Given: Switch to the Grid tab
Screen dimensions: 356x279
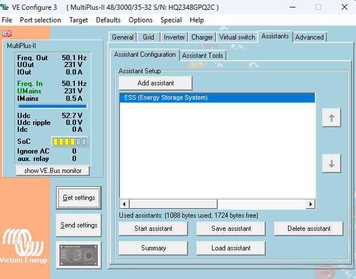Looking at the screenshot, I should click(x=149, y=37).
